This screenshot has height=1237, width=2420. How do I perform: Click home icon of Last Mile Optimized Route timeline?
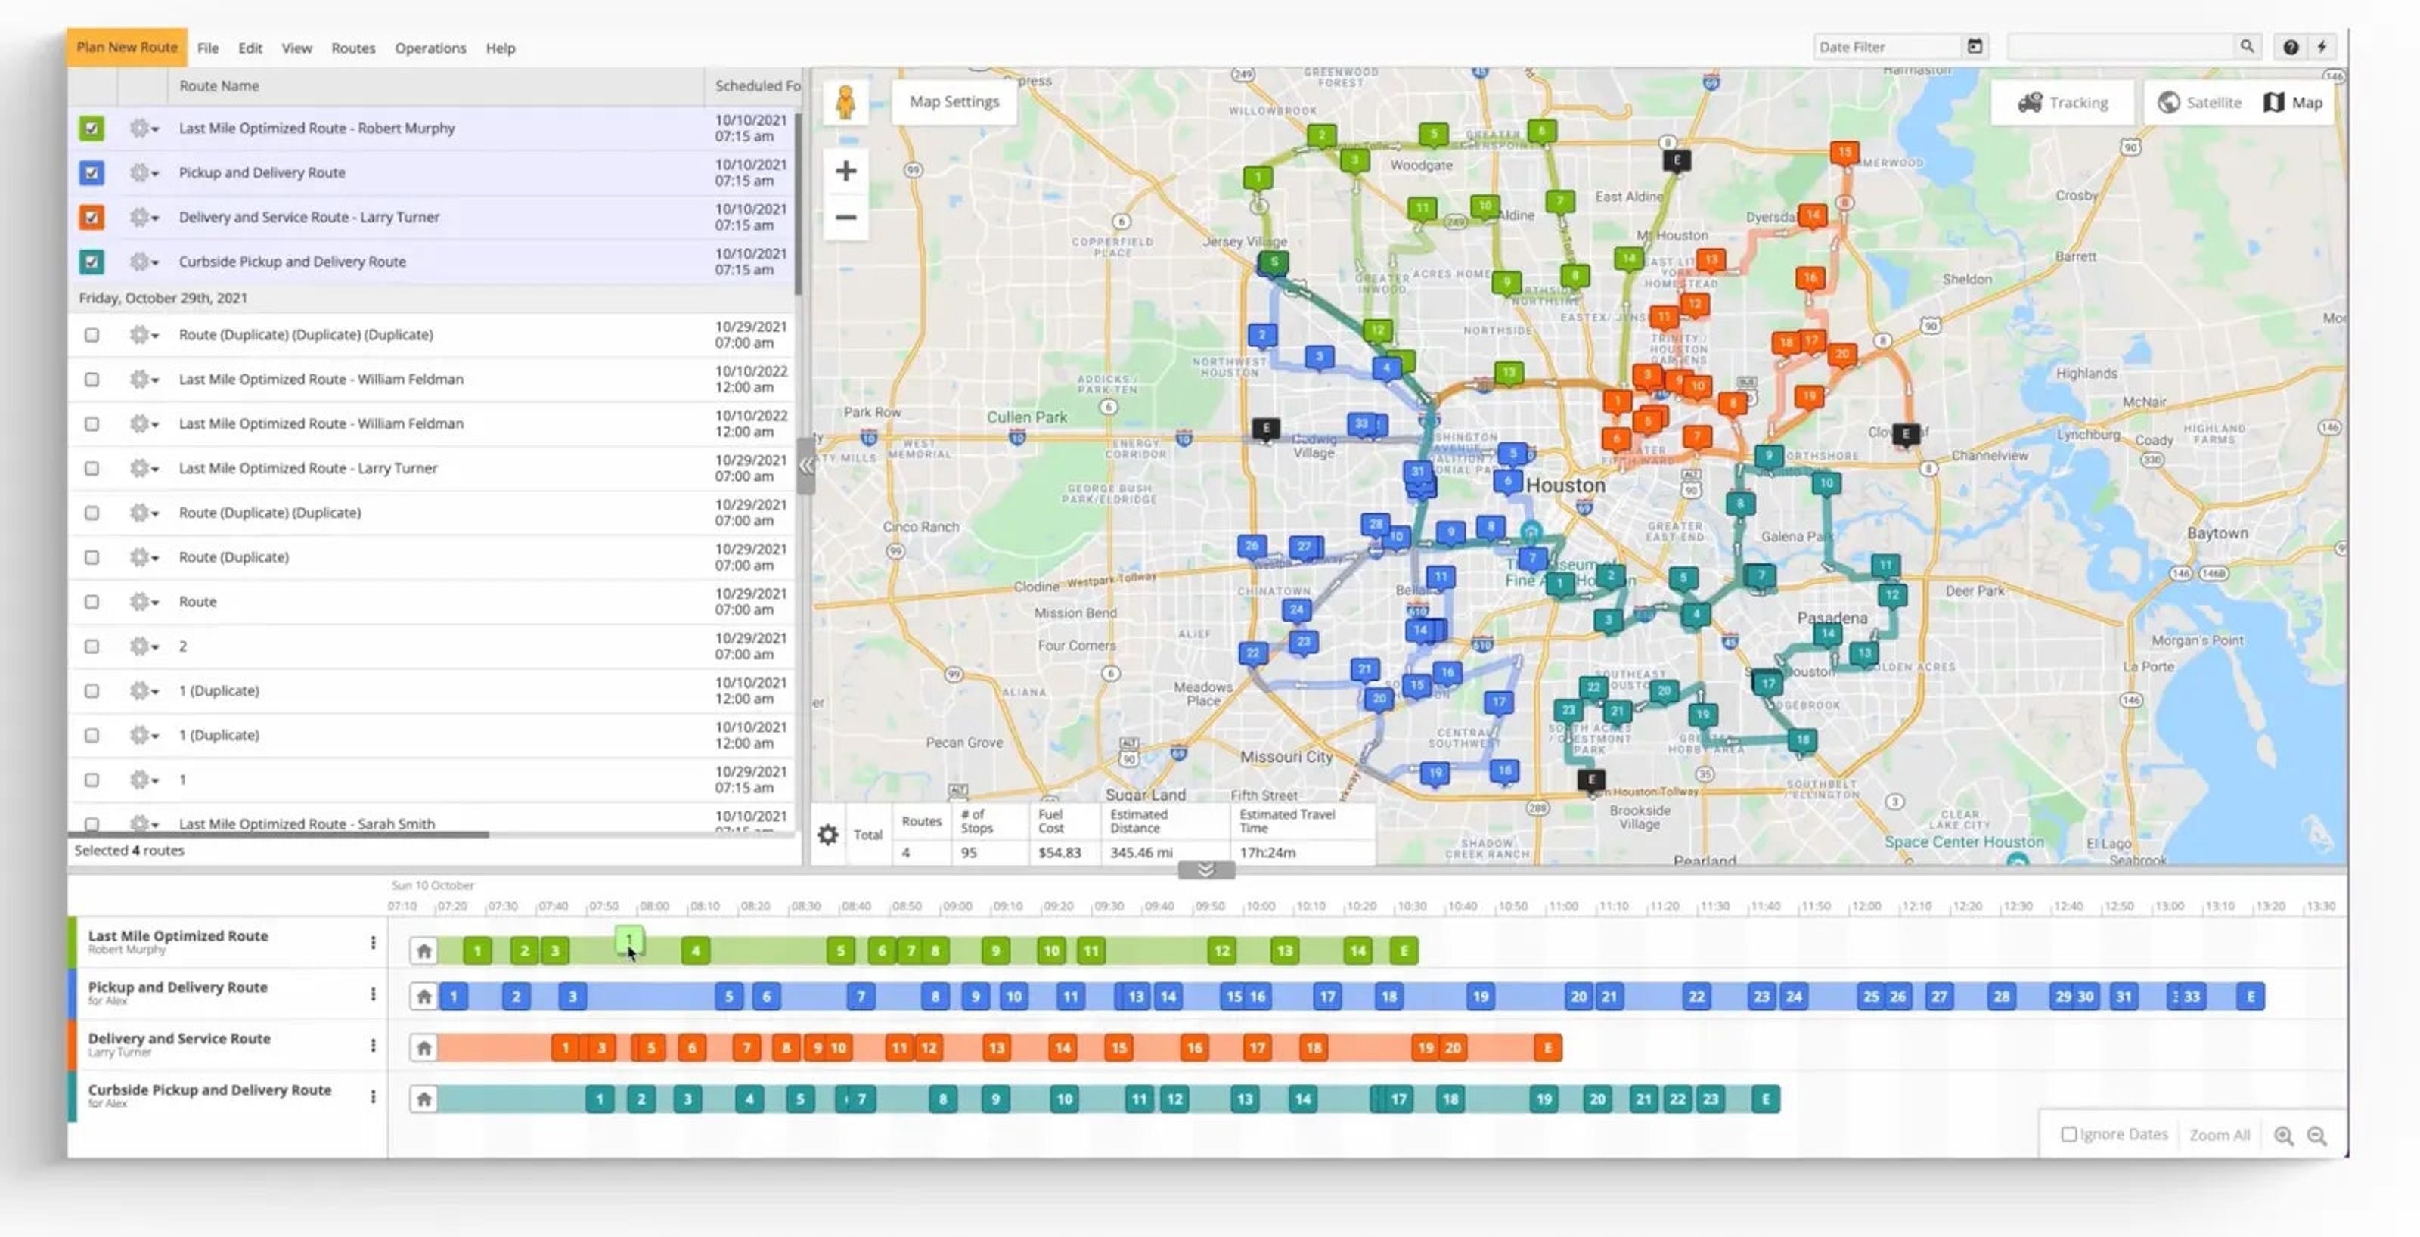click(423, 950)
